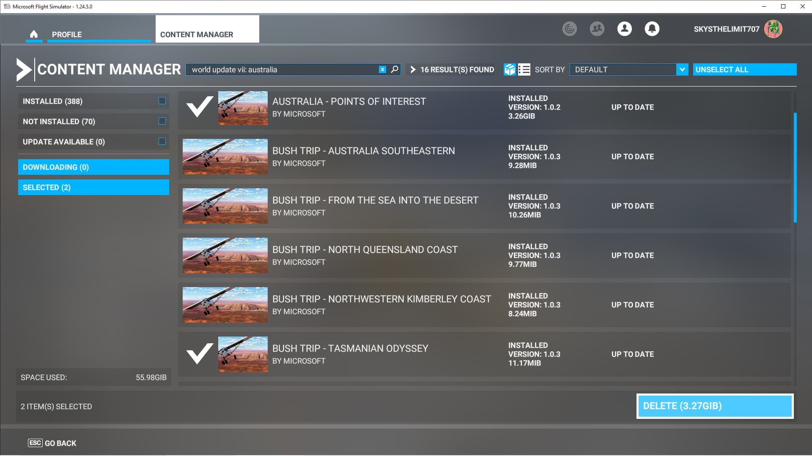Click the Installed (388) filter label
The height and width of the screenshot is (456, 812).
[x=52, y=101]
